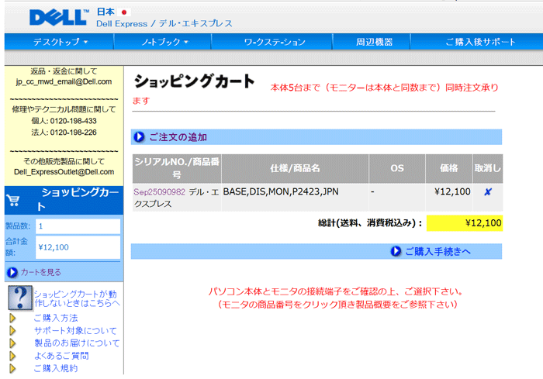Click the 日本 country label
This screenshot has height=379, width=543.
click(x=105, y=12)
